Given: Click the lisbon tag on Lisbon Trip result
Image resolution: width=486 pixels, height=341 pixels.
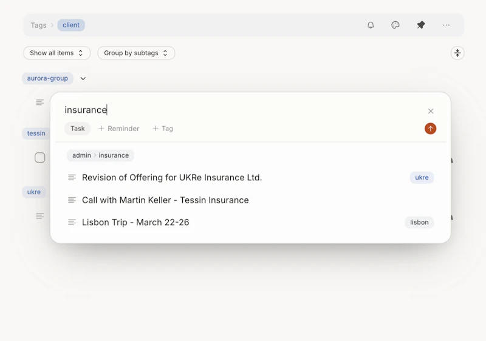Looking at the screenshot, I should (x=419, y=222).
